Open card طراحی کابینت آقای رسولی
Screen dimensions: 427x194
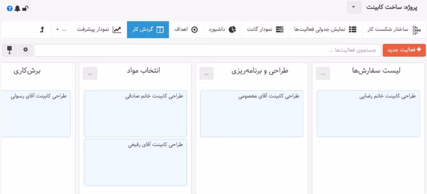(35, 114)
